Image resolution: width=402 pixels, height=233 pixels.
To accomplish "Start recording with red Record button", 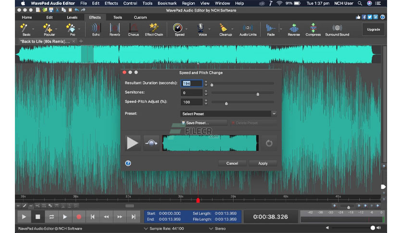I will 79,217.
